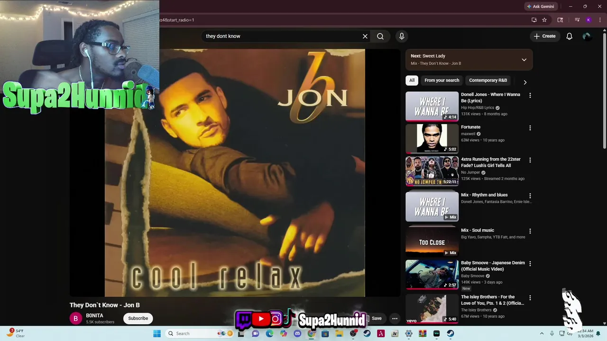Screen dimensions: 607x341
Task: Open the weather widget 54°F Clear
Action: (x=14, y=333)
